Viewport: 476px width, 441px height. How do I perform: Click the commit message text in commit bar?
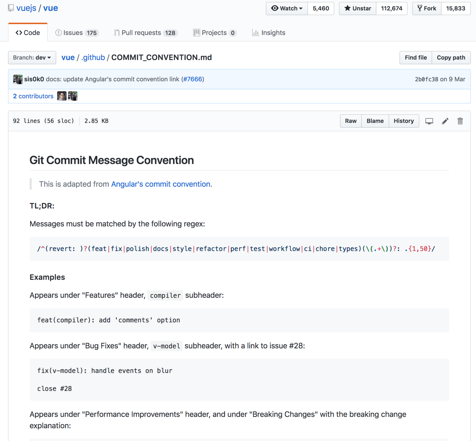[x=125, y=79]
